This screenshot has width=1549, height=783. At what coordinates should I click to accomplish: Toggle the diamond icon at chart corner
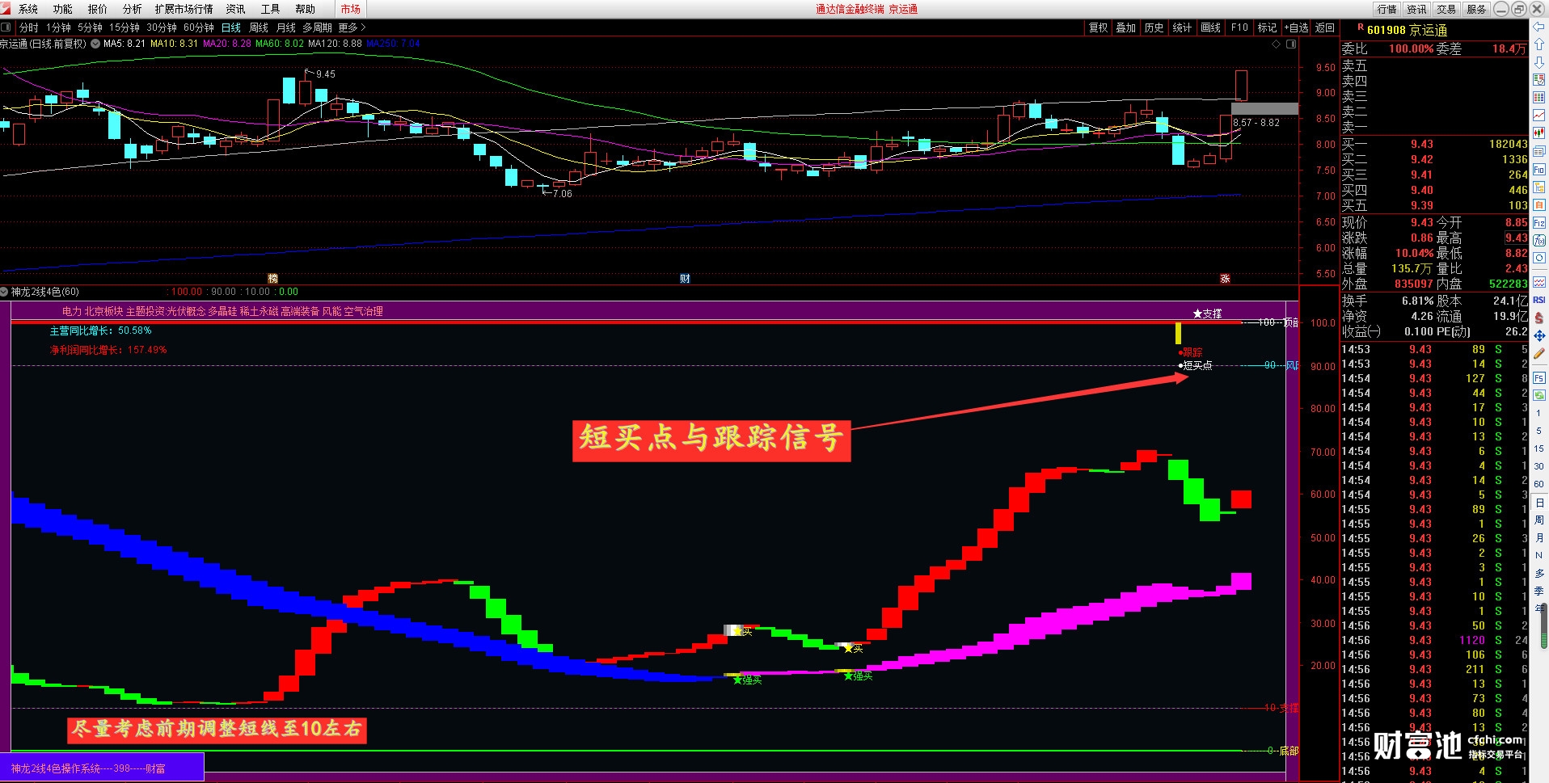[x=1277, y=44]
